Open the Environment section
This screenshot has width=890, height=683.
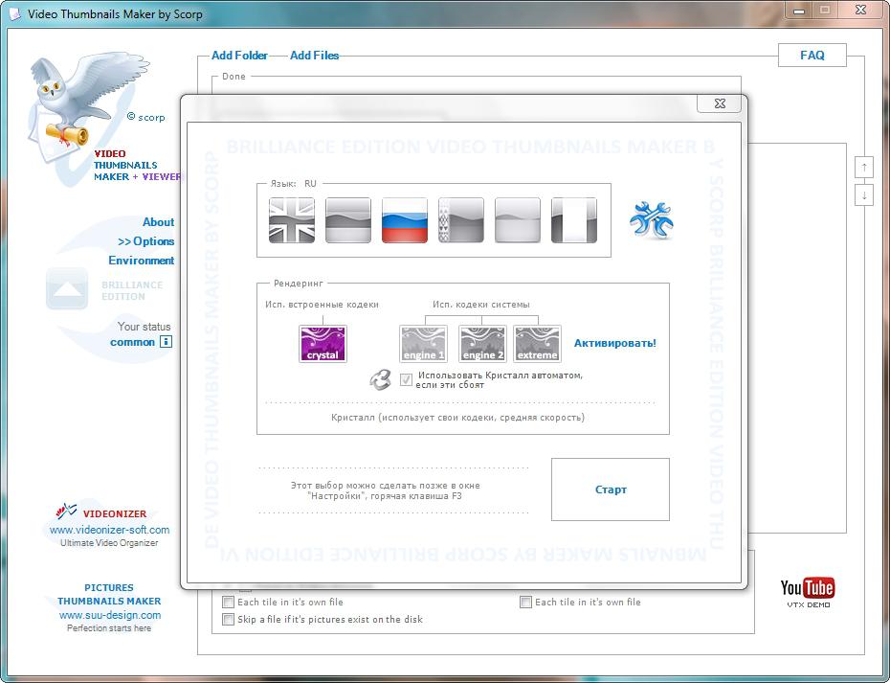tap(141, 261)
